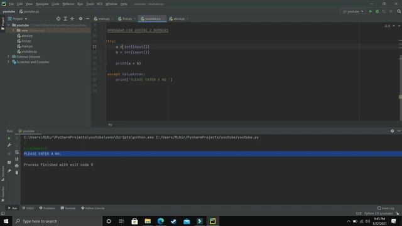Open File Explorer from taskbar
The height and width of the screenshot is (226, 402).
click(148, 221)
